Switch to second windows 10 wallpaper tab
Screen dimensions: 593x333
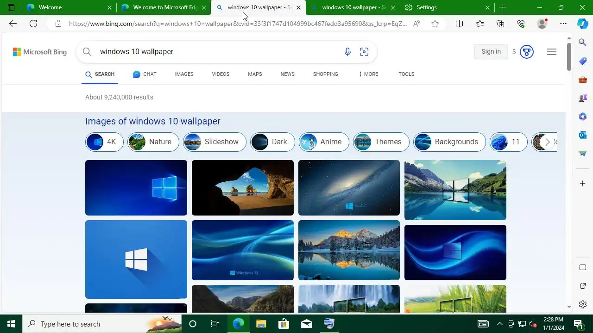[353, 7]
